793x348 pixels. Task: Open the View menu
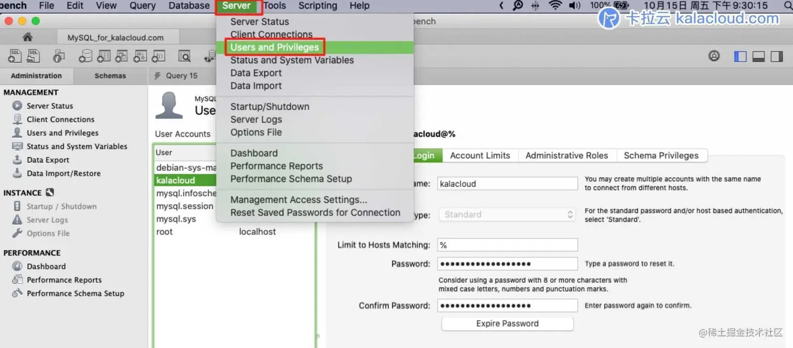pyautogui.click(x=106, y=6)
